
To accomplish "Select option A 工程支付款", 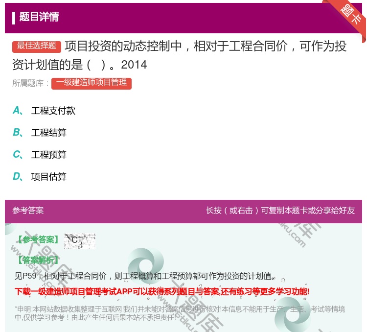I will coord(44,111).
